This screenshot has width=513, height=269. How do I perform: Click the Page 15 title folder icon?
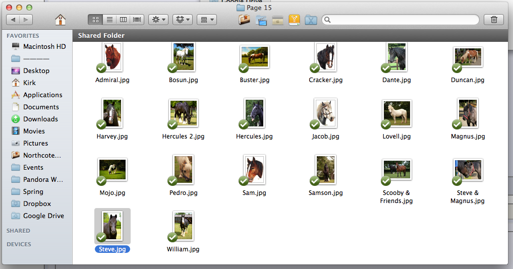click(241, 8)
